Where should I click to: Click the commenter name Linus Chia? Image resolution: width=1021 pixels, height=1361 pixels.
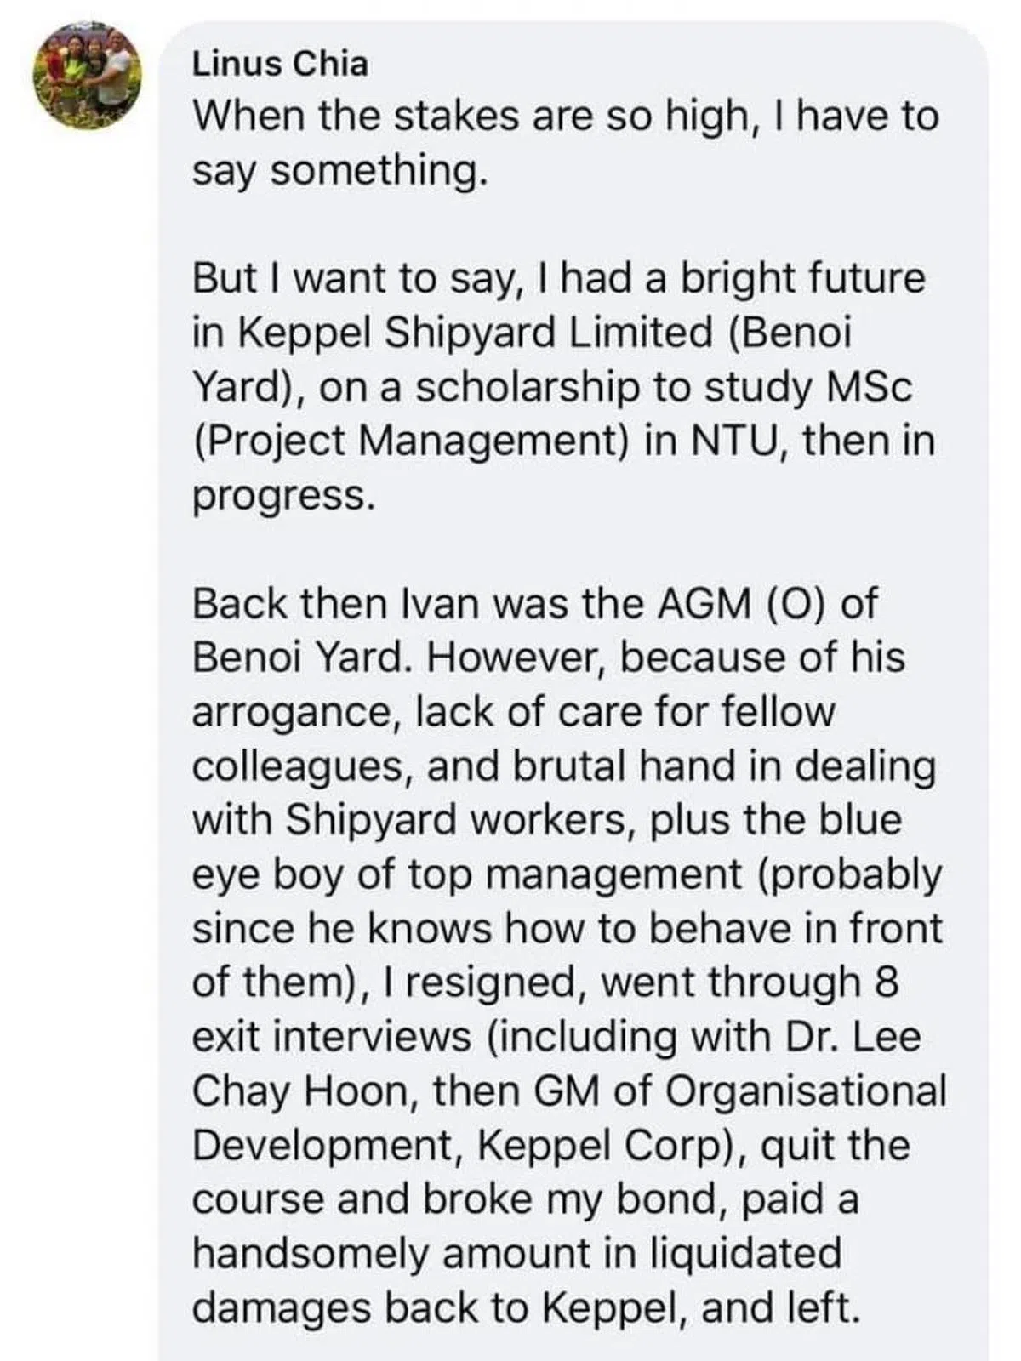click(x=280, y=64)
